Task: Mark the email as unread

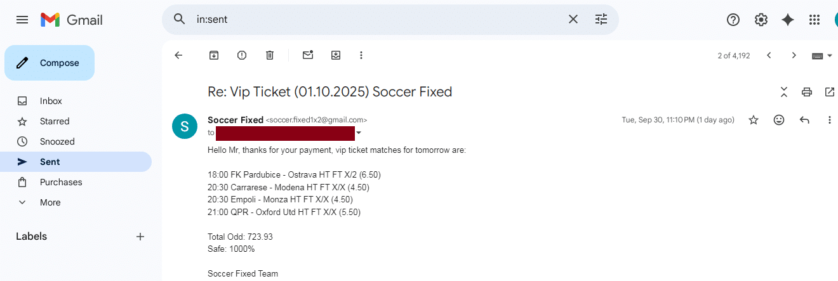Action: (x=308, y=55)
